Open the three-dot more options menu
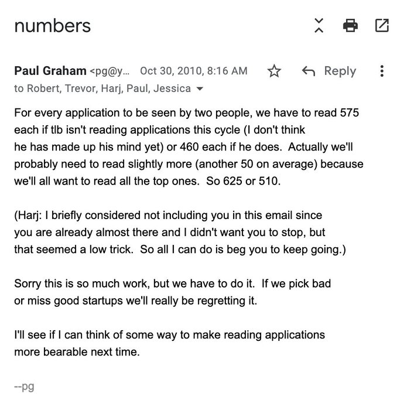This screenshot has height=410, width=397. (382, 71)
